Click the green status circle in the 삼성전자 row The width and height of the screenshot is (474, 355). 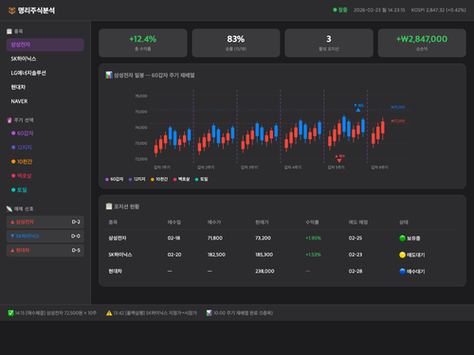pyautogui.click(x=402, y=238)
